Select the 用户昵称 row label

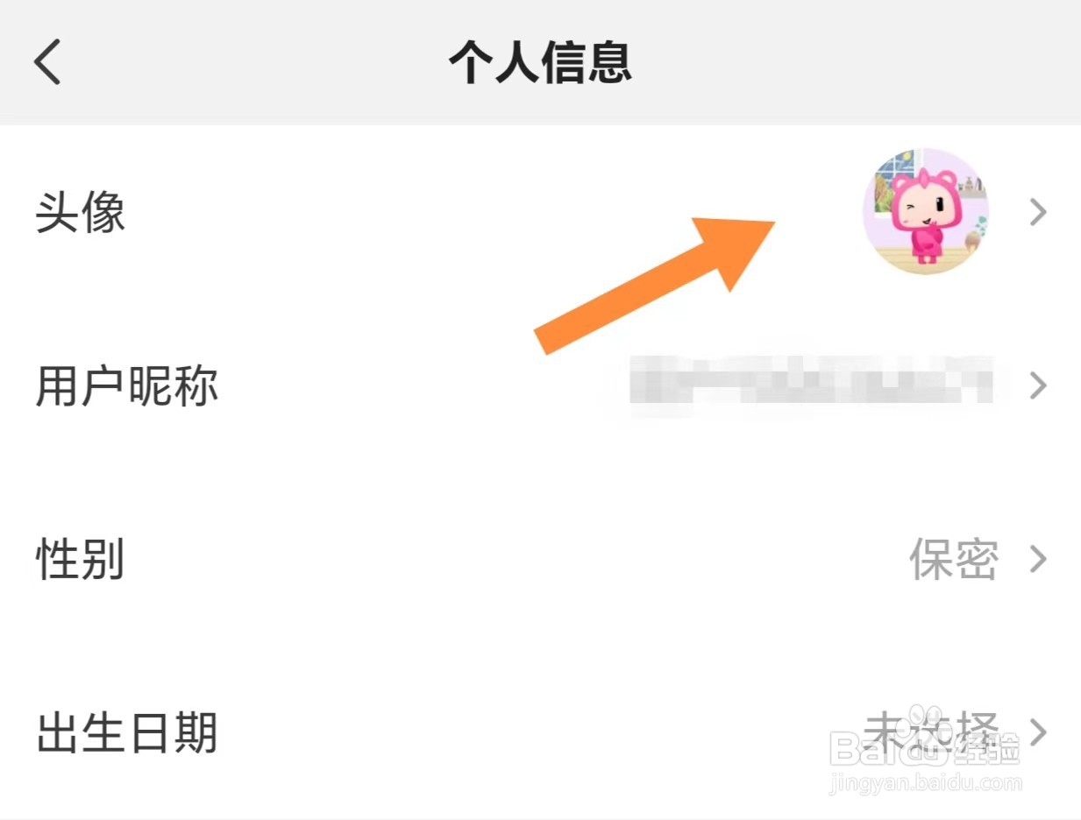coord(126,385)
